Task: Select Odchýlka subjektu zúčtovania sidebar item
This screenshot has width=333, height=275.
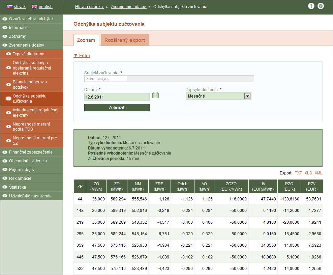Action: pyautogui.click(x=31, y=99)
